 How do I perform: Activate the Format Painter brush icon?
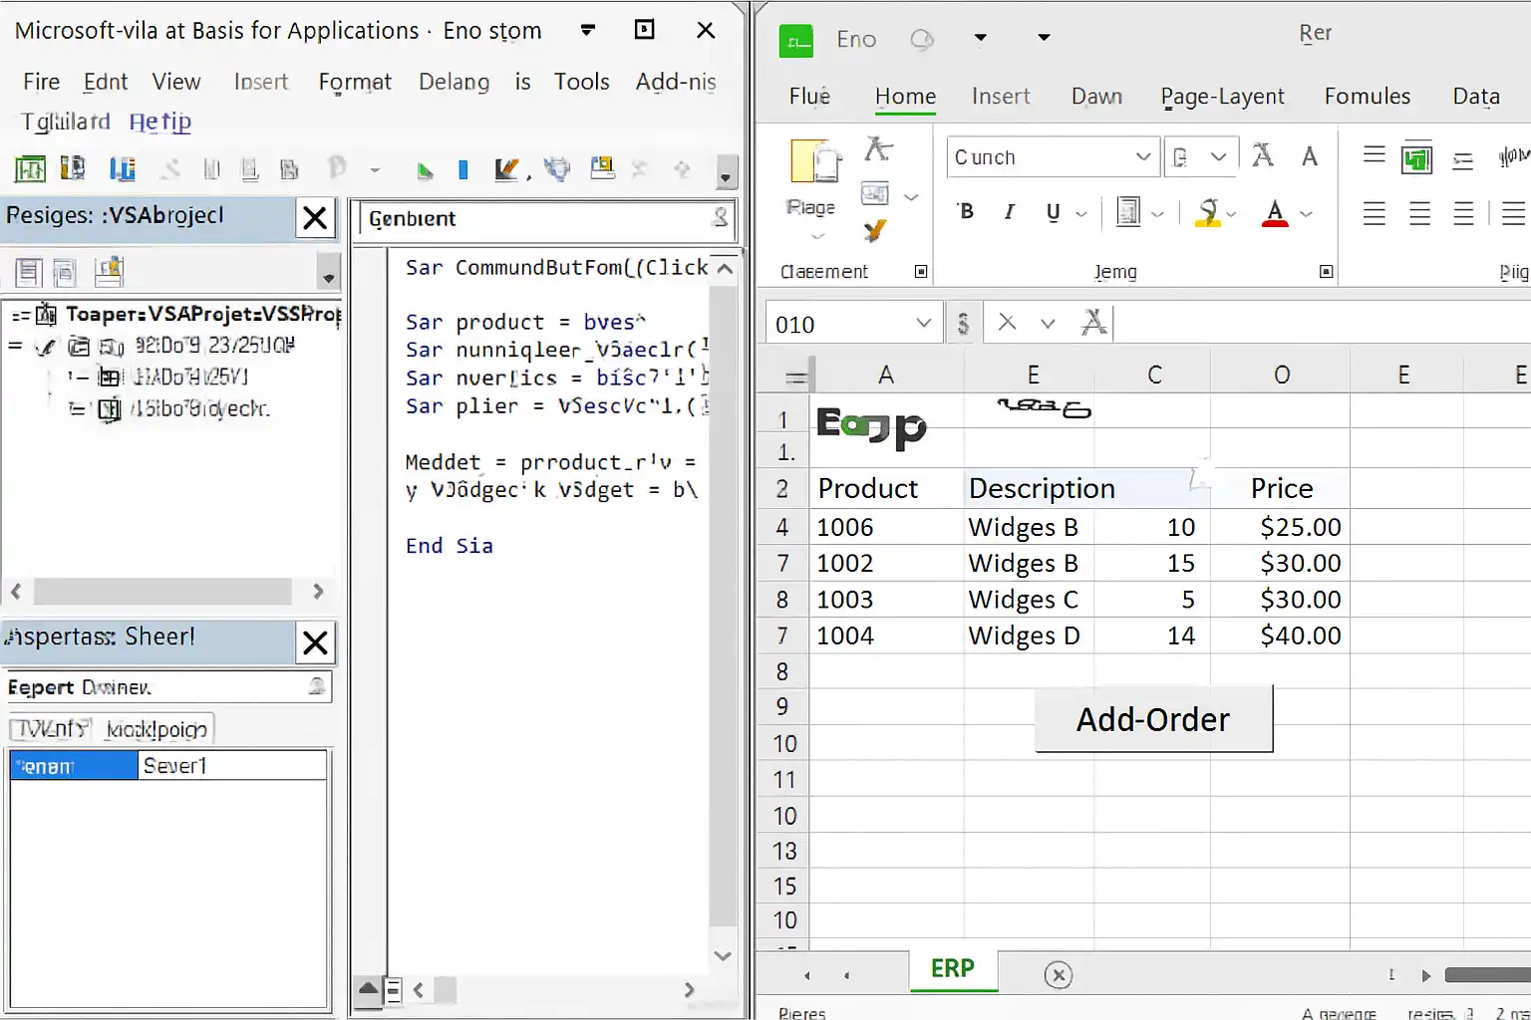pos(874,231)
